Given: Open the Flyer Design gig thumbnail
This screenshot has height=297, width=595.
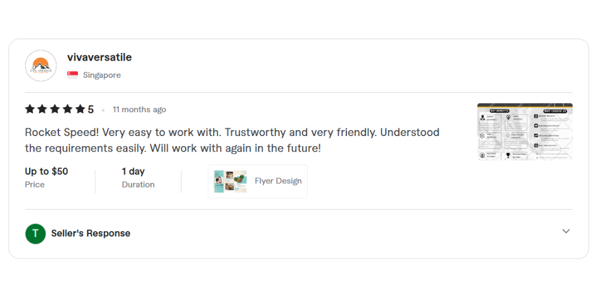Looking at the screenshot, I should pos(230,181).
